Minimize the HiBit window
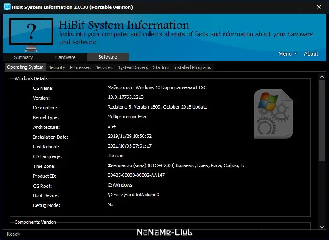Image resolution: width=329 pixels, height=240 pixels. tap(299, 7)
